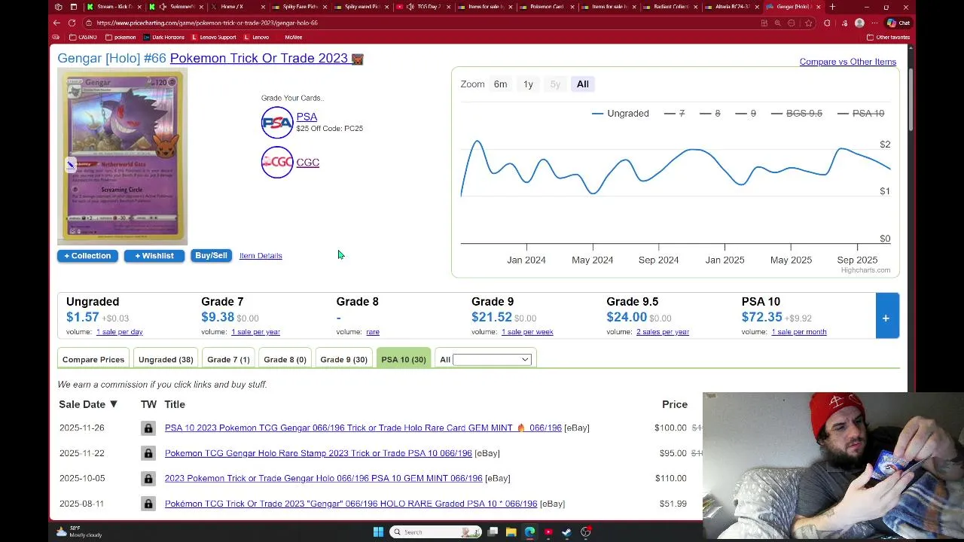The height and width of the screenshot is (542, 964).
Task: Open the 2025-10-05 Gengar Holo PSA 10 listing
Action: pyautogui.click(x=324, y=478)
